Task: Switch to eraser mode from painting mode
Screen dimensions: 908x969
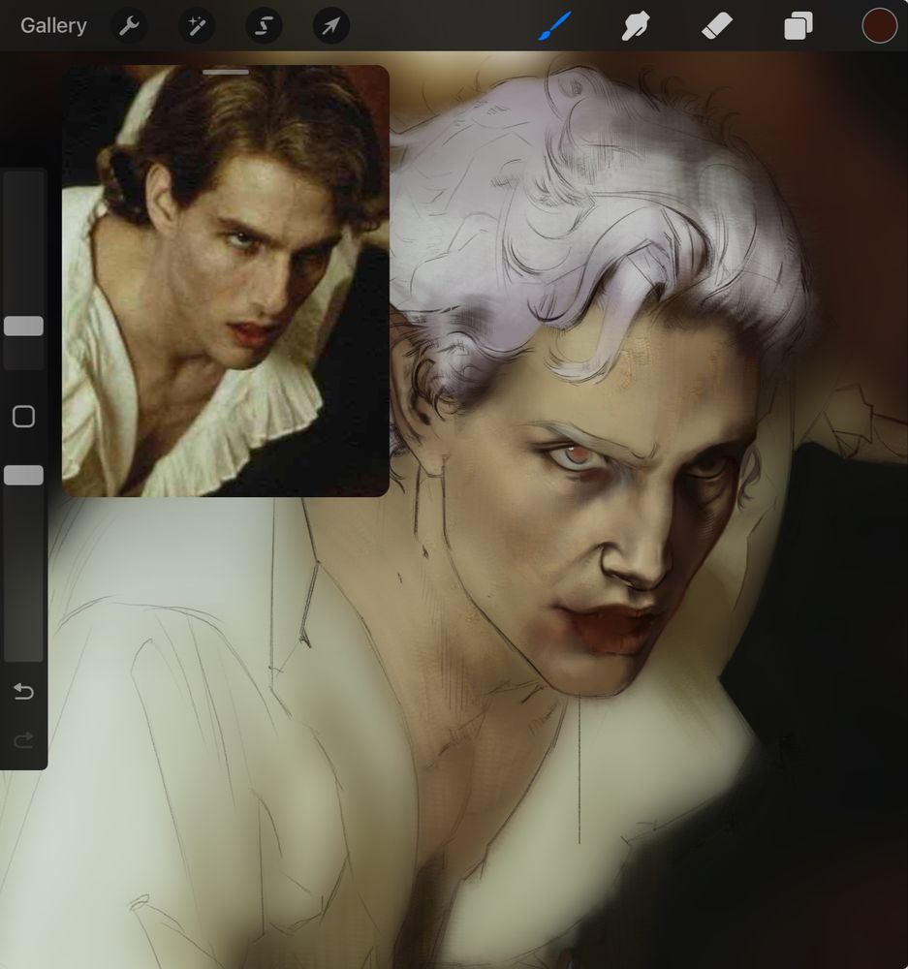Action: tap(716, 25)
